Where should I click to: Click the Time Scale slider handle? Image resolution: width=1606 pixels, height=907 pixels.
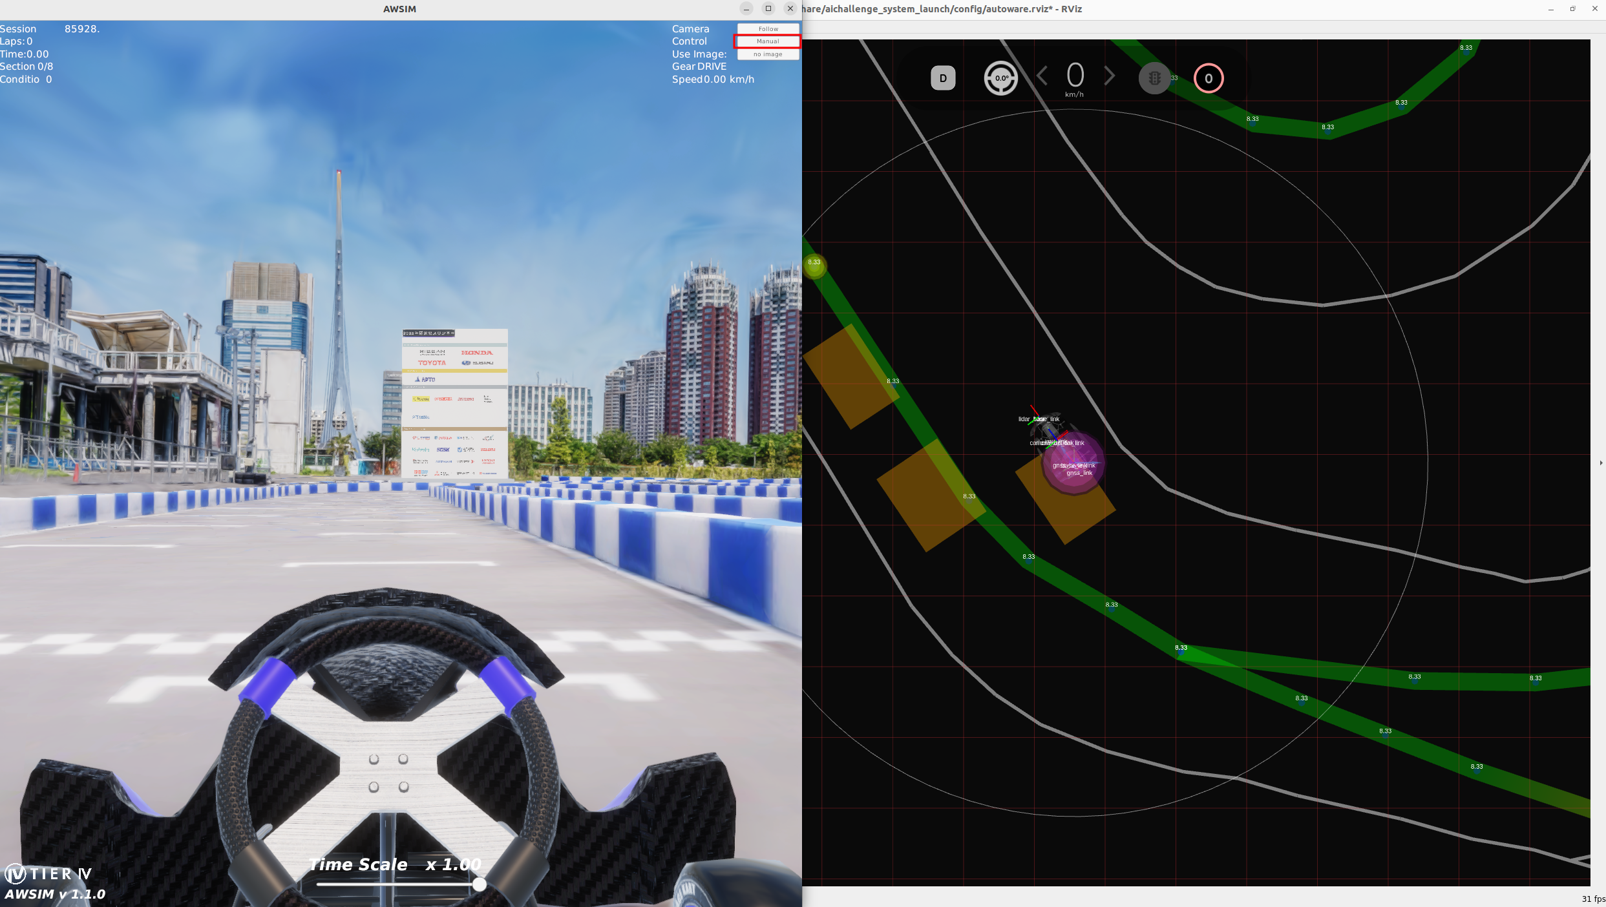(479, 884)
